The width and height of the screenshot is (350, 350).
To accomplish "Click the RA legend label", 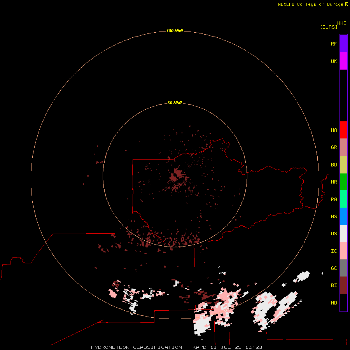I will tap(334, 199).
